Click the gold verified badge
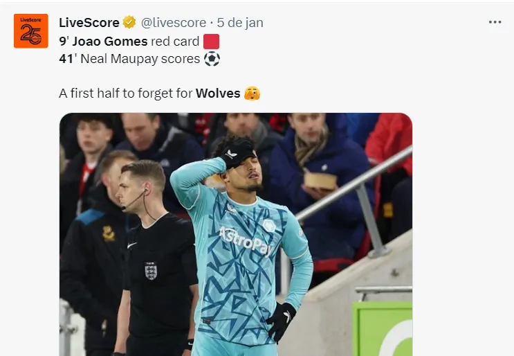514x356 pixels. pyautogui.click(x=130, y=23)
